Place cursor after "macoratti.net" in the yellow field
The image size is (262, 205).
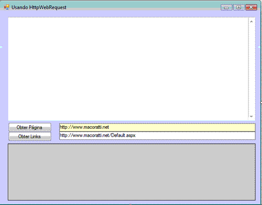coord(109,127)
